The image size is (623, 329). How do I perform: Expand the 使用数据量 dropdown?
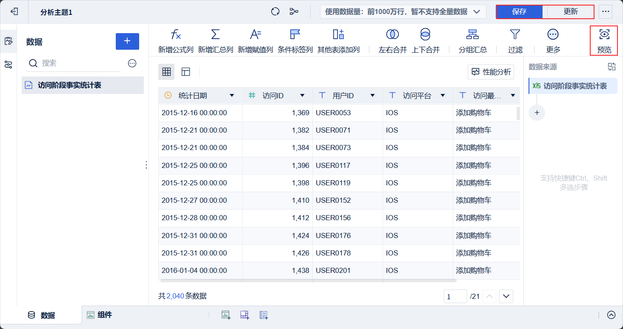click(477, 12)
